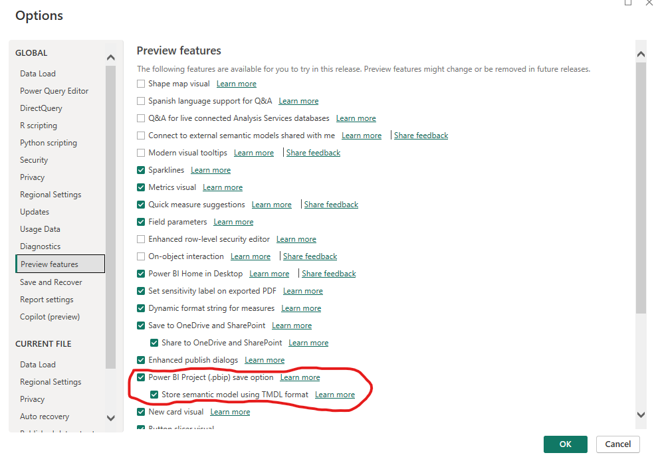
Task: Open the Security options page
Action: [34, 159]
